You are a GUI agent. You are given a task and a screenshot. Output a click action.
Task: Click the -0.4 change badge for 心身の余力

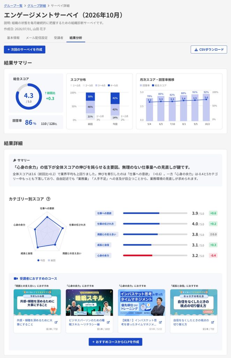tap(213, 256)
